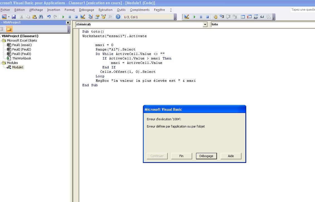Select Feuil2 (Feuil2) in the project tree

tap(21, 49)
